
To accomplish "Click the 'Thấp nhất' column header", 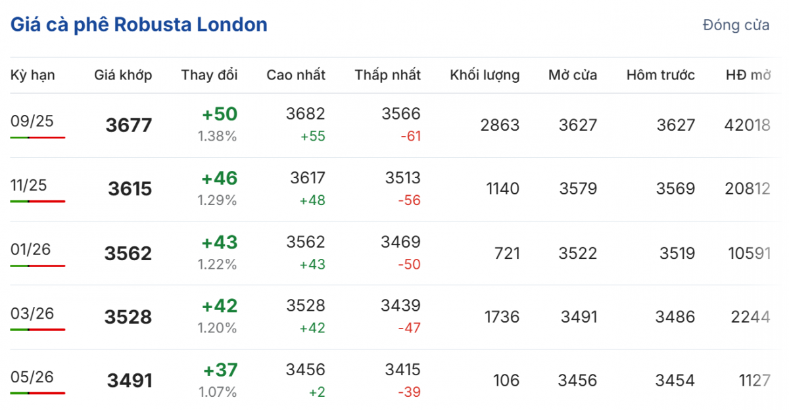I will (x=388, y=75).
